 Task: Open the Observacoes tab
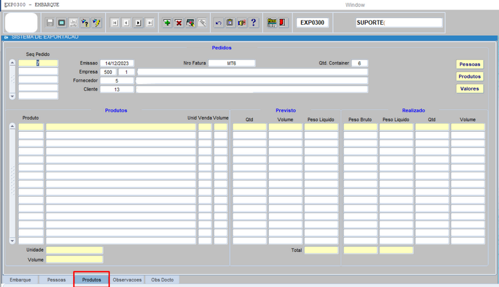coord(127,280)
